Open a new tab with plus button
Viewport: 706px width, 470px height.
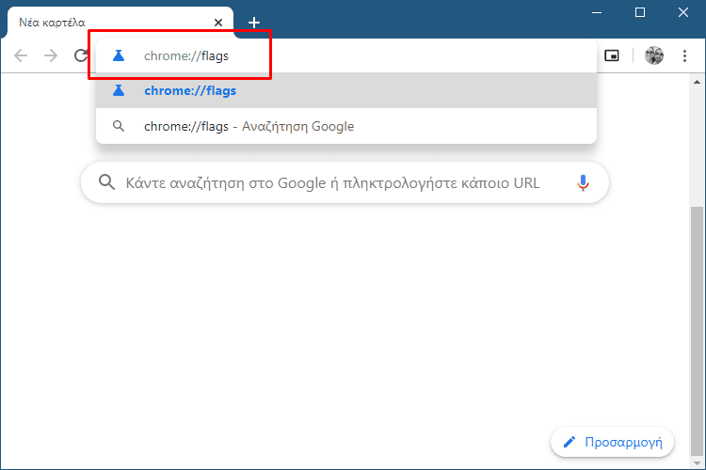tap(254, 23)
